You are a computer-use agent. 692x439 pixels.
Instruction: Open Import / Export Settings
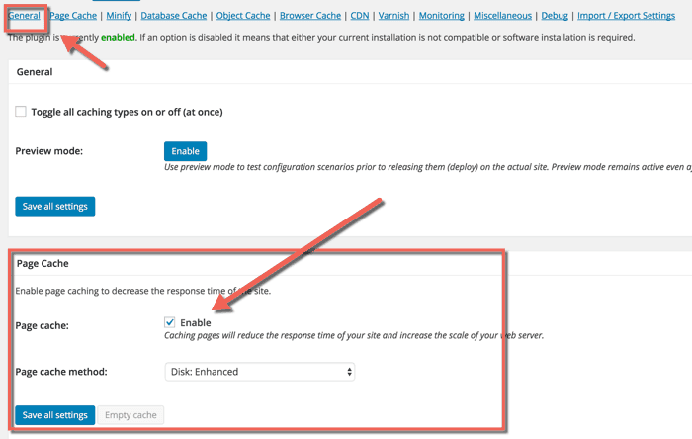pyautogui.click(x=626, y=16)
